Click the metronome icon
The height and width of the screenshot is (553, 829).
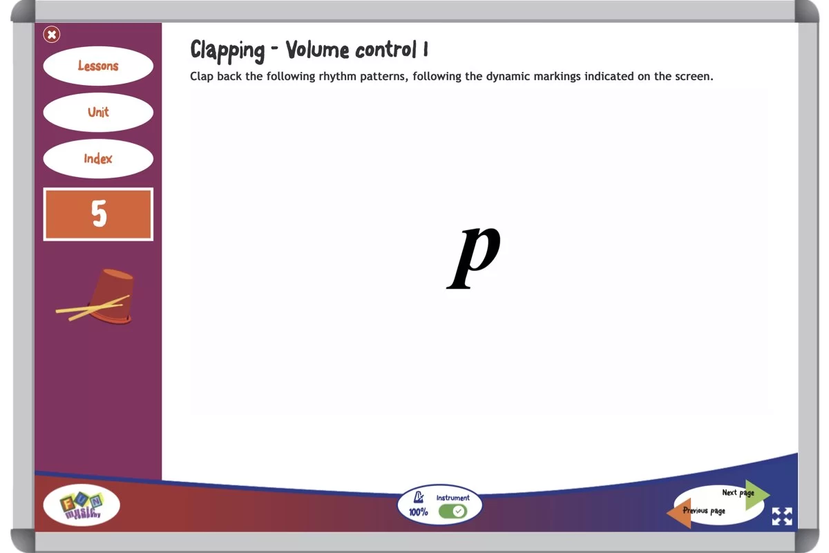coord(418,497)
